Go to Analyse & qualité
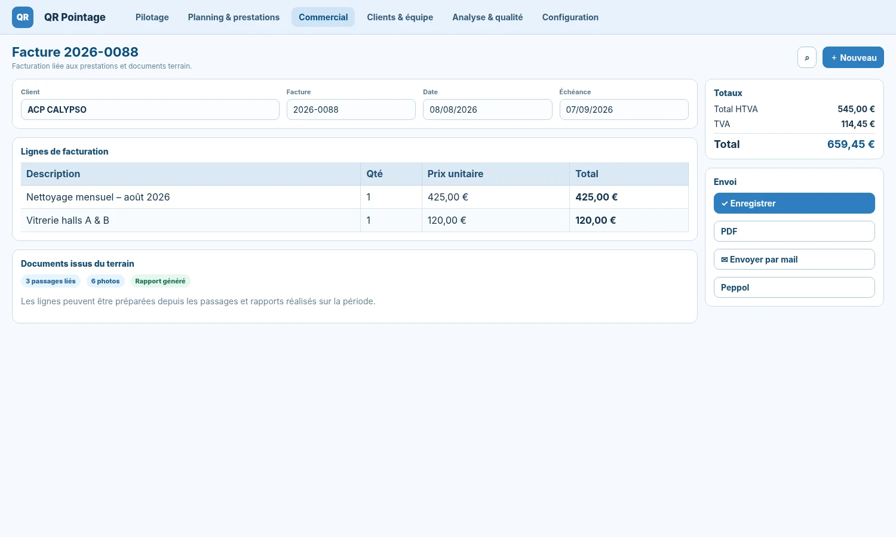 pos(487,17)
